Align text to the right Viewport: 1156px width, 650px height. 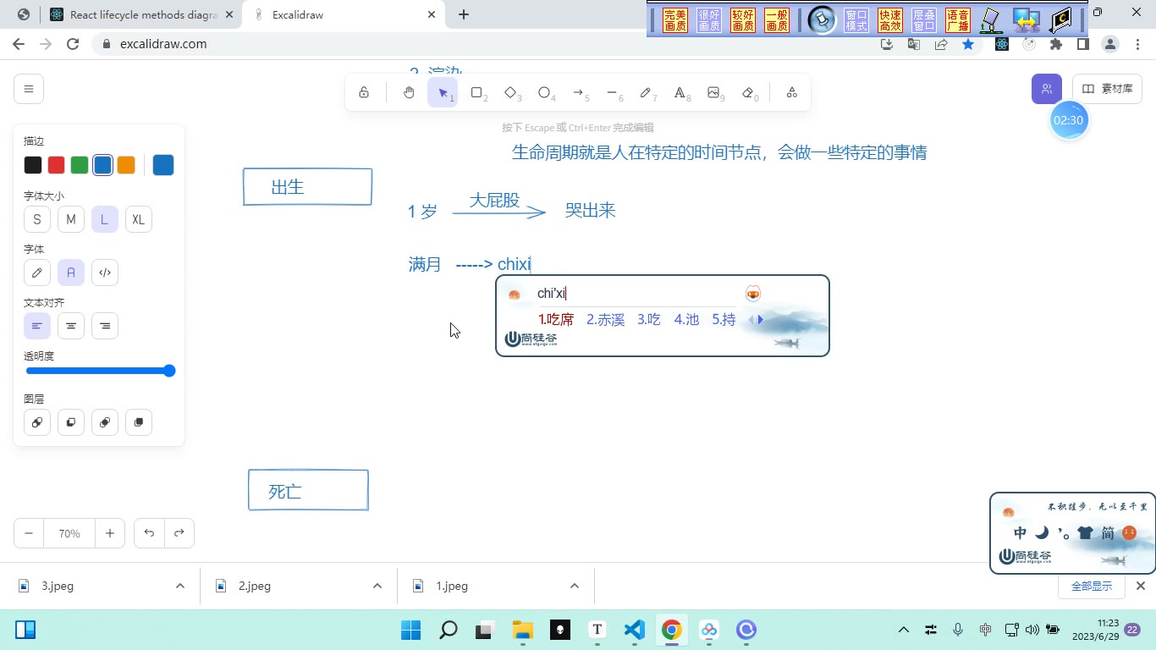(x=105, y=326)
